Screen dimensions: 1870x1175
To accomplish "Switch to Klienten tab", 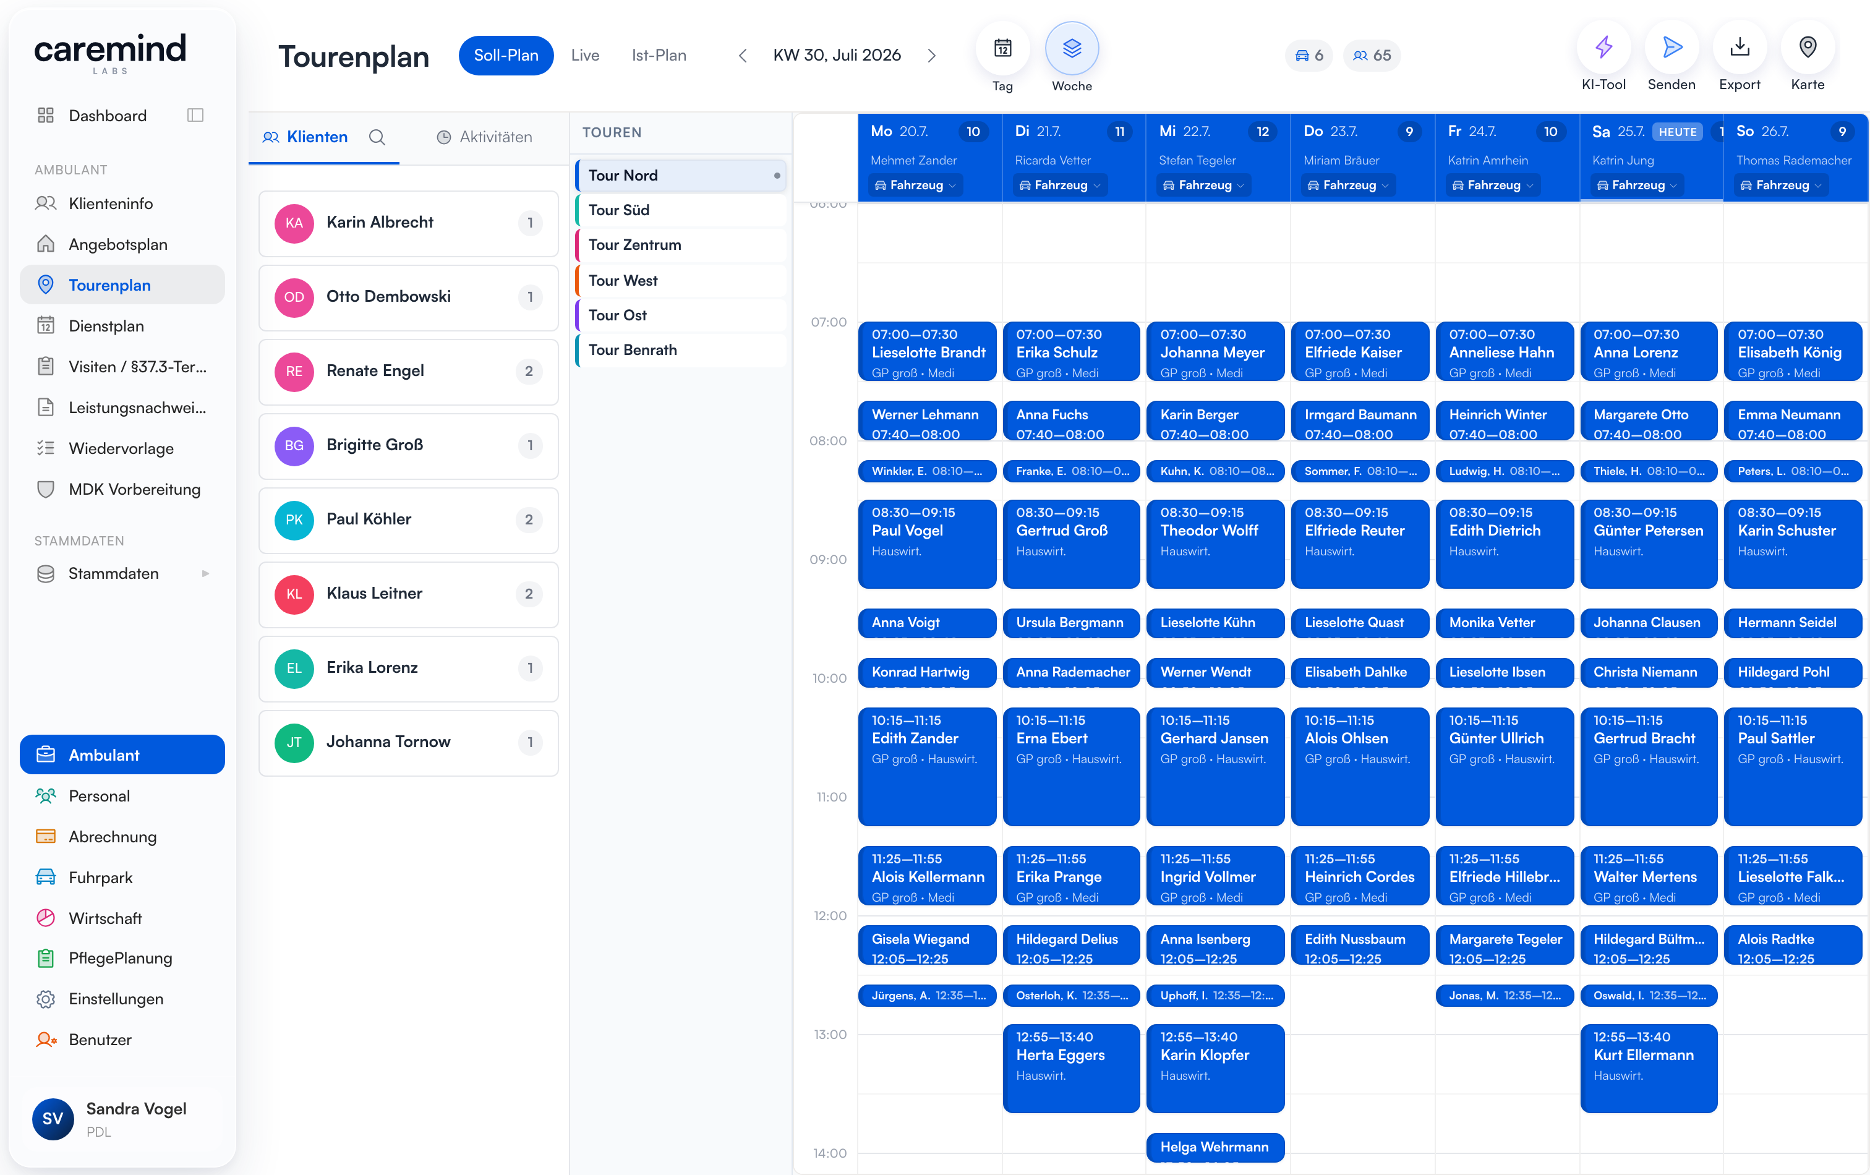I will click(306, 137).
